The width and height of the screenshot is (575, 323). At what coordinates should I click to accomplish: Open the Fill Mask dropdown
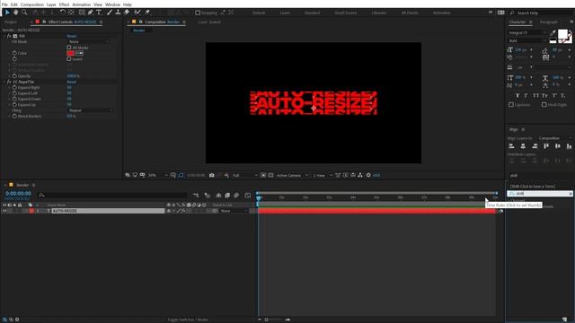point(89,42)
